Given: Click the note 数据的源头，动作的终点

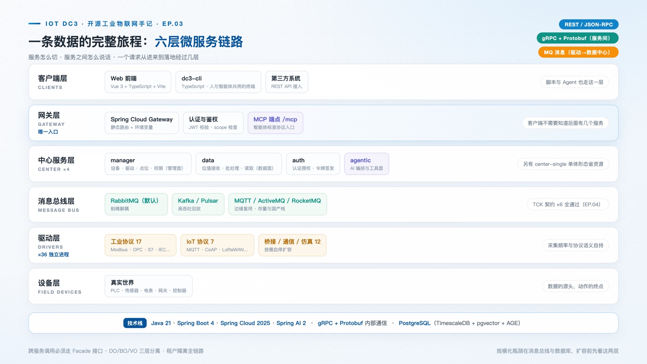Looking at the screenshot, I should [575, 286].
